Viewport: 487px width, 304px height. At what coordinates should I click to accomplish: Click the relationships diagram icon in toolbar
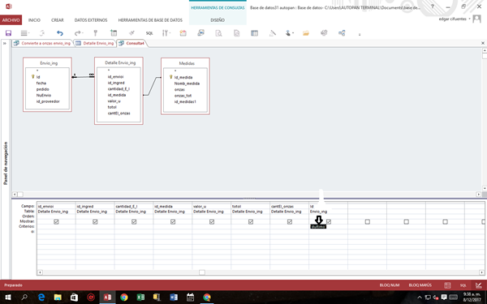342,33
